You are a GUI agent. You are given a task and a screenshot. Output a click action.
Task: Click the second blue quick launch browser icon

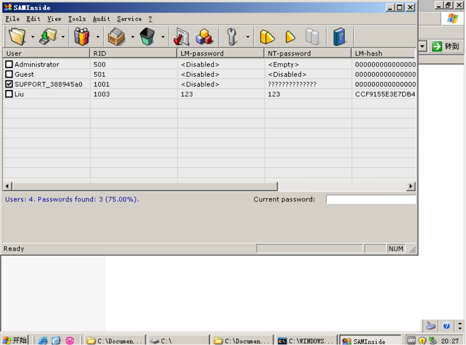(x=56, y=340)
